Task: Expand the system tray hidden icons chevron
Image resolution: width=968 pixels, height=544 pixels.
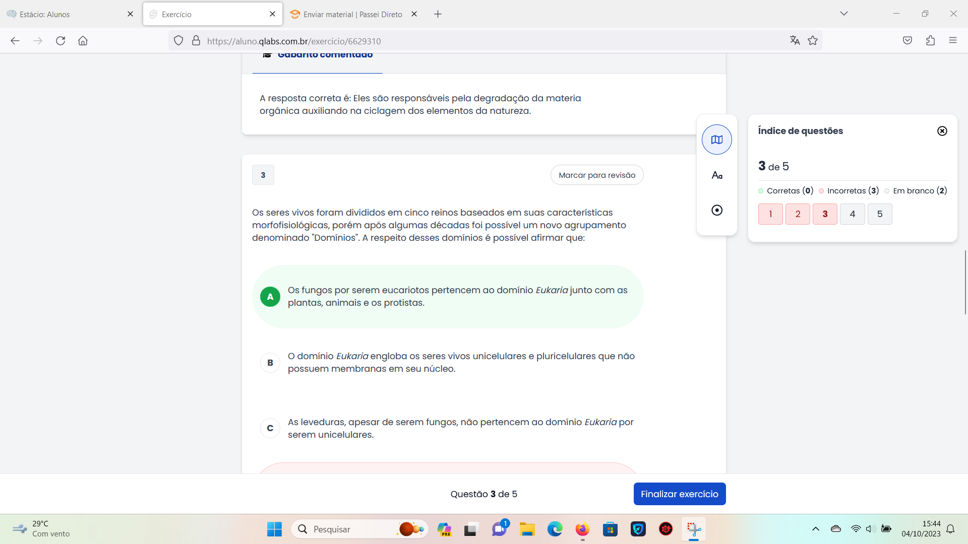Action: pos(815,529)
